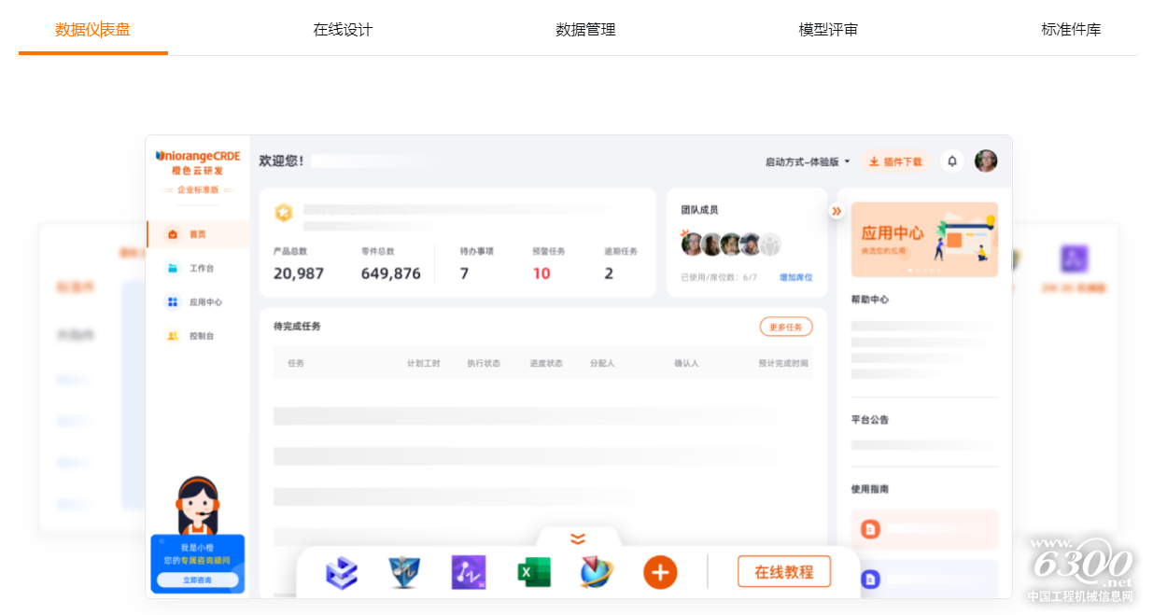Open the blue cube app in dock
The height and width of the screenshot is (615, 1153).
coord(342,571)
